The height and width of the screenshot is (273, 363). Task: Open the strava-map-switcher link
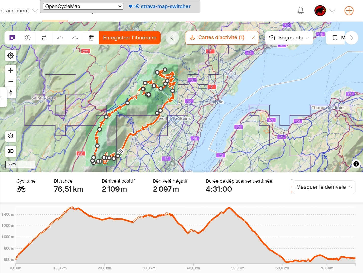click(x=159, y=6)
